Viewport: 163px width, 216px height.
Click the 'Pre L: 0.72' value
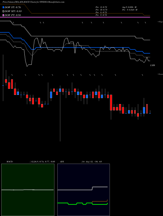coord(101,12)
